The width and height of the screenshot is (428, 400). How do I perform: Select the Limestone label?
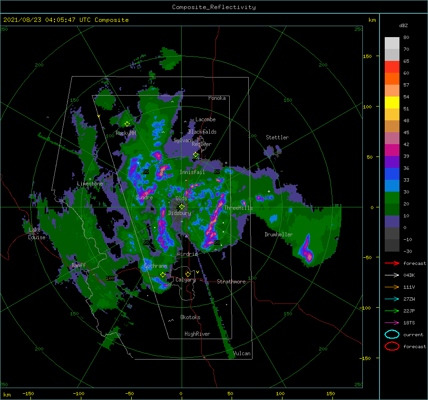pos(90,184)
